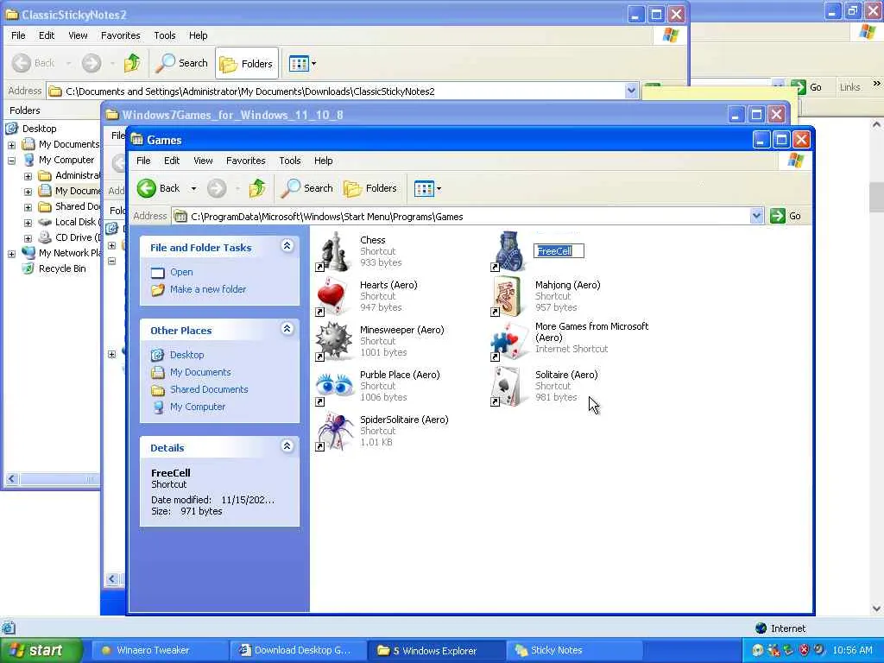
Task: Select the SpiderSolitaire (Aero) spider icon
Action: (x=334, y=432)
